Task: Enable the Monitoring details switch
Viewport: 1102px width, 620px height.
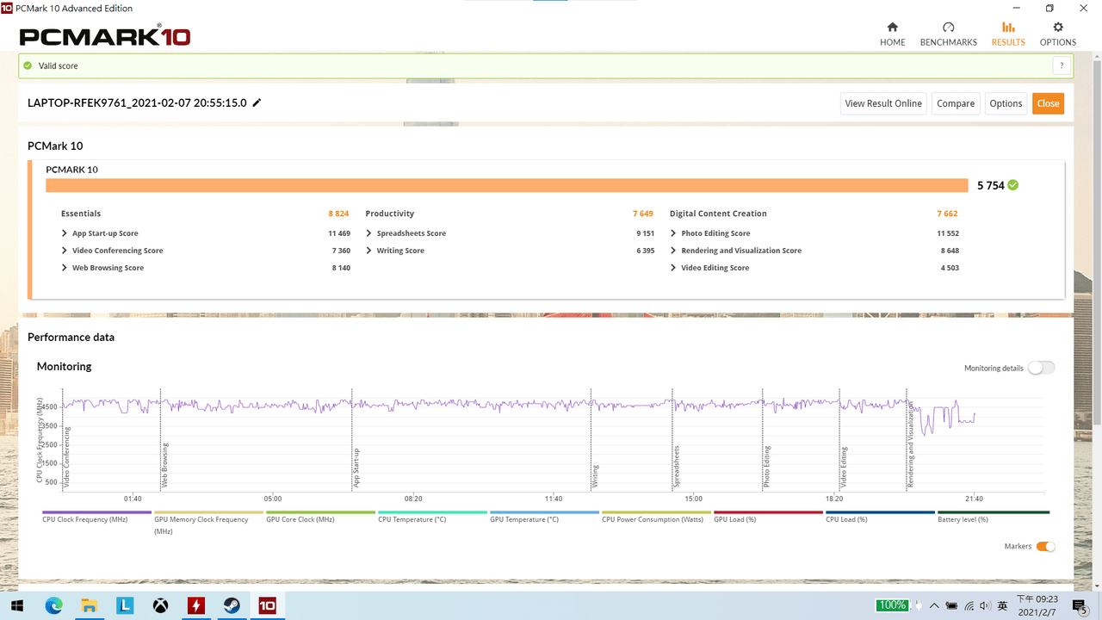Action: [1041, 368]
